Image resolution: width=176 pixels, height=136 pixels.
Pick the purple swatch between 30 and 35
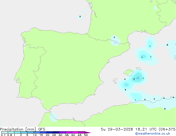click(62, 132)
